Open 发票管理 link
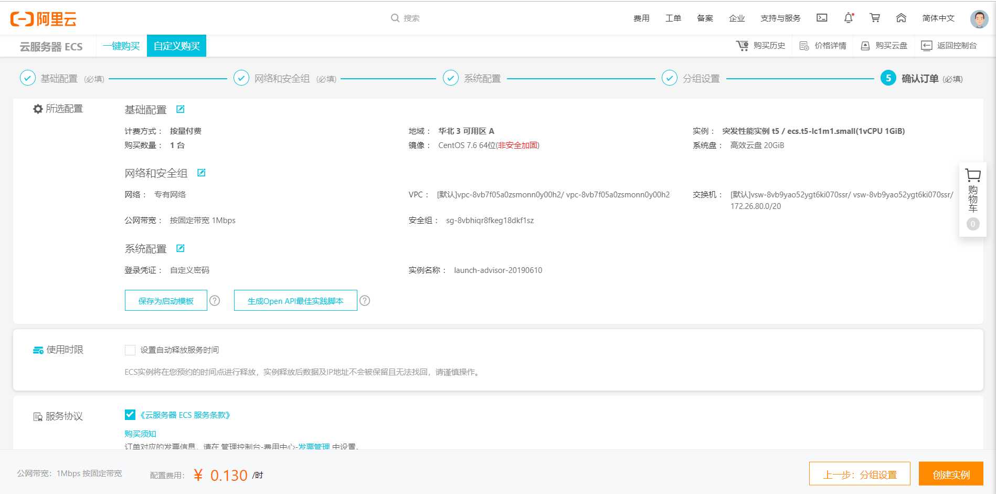Image resolution: width=996 pixels, height=494 pixels. click(x=314, y=446)
